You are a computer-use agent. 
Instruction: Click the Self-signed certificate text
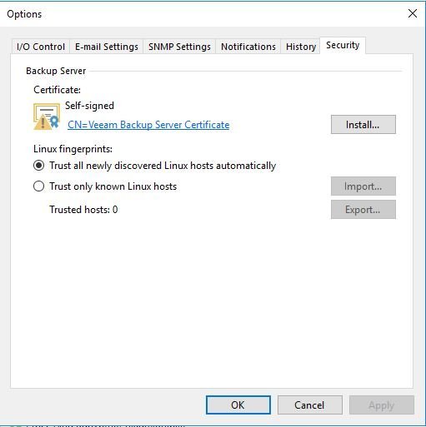(89, 106)
